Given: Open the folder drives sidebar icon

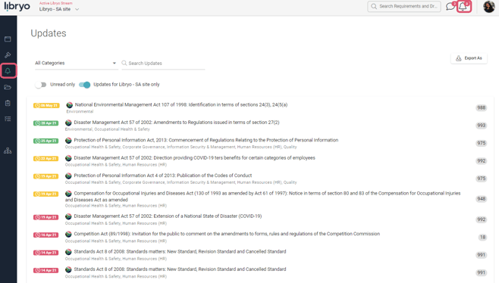Looking at the screenshot, I should click(8, 87).
